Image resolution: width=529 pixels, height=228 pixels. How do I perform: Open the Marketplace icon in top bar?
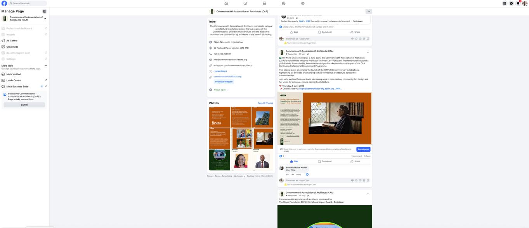tap(264, 3)
